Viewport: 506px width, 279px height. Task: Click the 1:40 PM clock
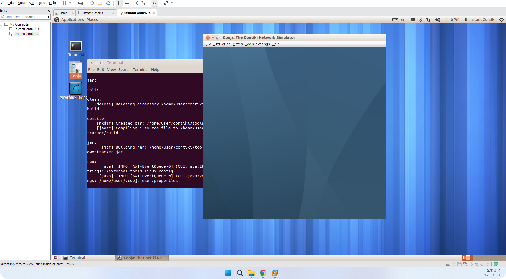(452, 20)
